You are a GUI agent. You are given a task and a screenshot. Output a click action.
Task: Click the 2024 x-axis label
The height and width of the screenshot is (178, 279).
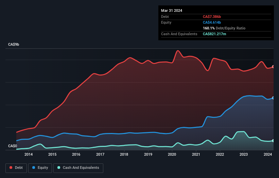(x=267, y=154)
